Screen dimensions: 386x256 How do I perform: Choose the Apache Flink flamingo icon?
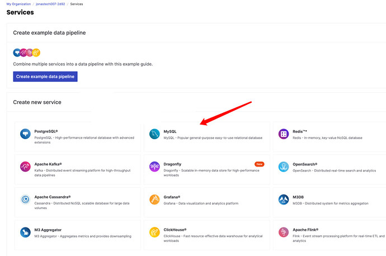pos(283,232)
